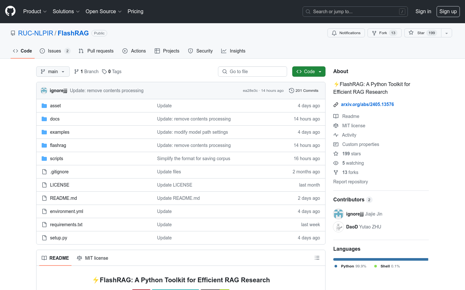Click the Python language bar segment
Screen dimensions: 465x290
(x=380, y=259)
